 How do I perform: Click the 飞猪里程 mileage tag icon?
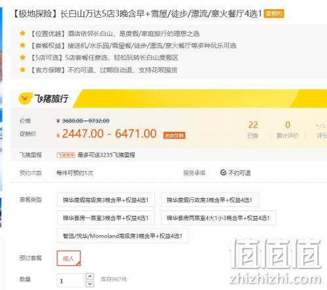(x=66, y=155)
